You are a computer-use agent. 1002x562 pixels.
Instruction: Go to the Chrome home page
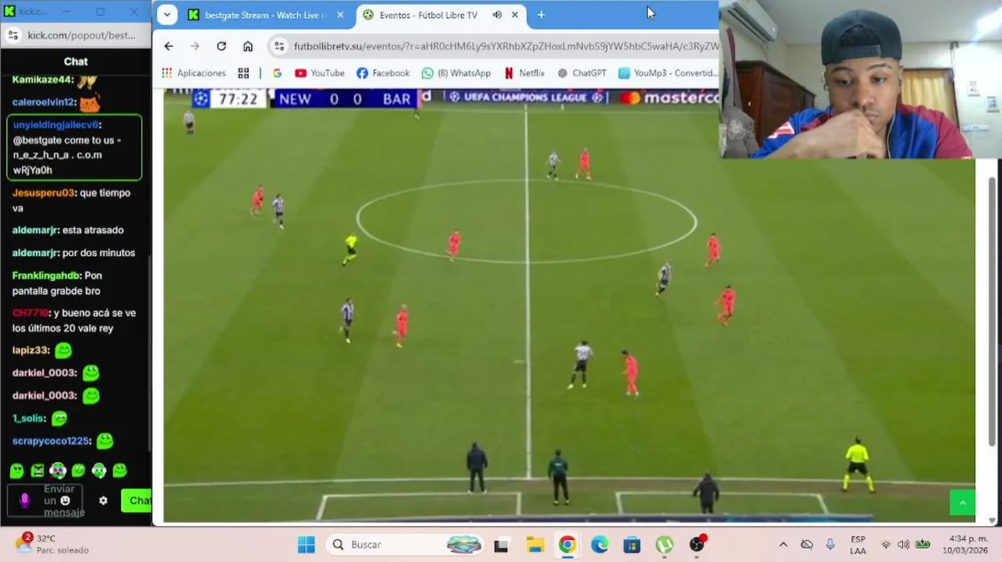click(248, 46)
